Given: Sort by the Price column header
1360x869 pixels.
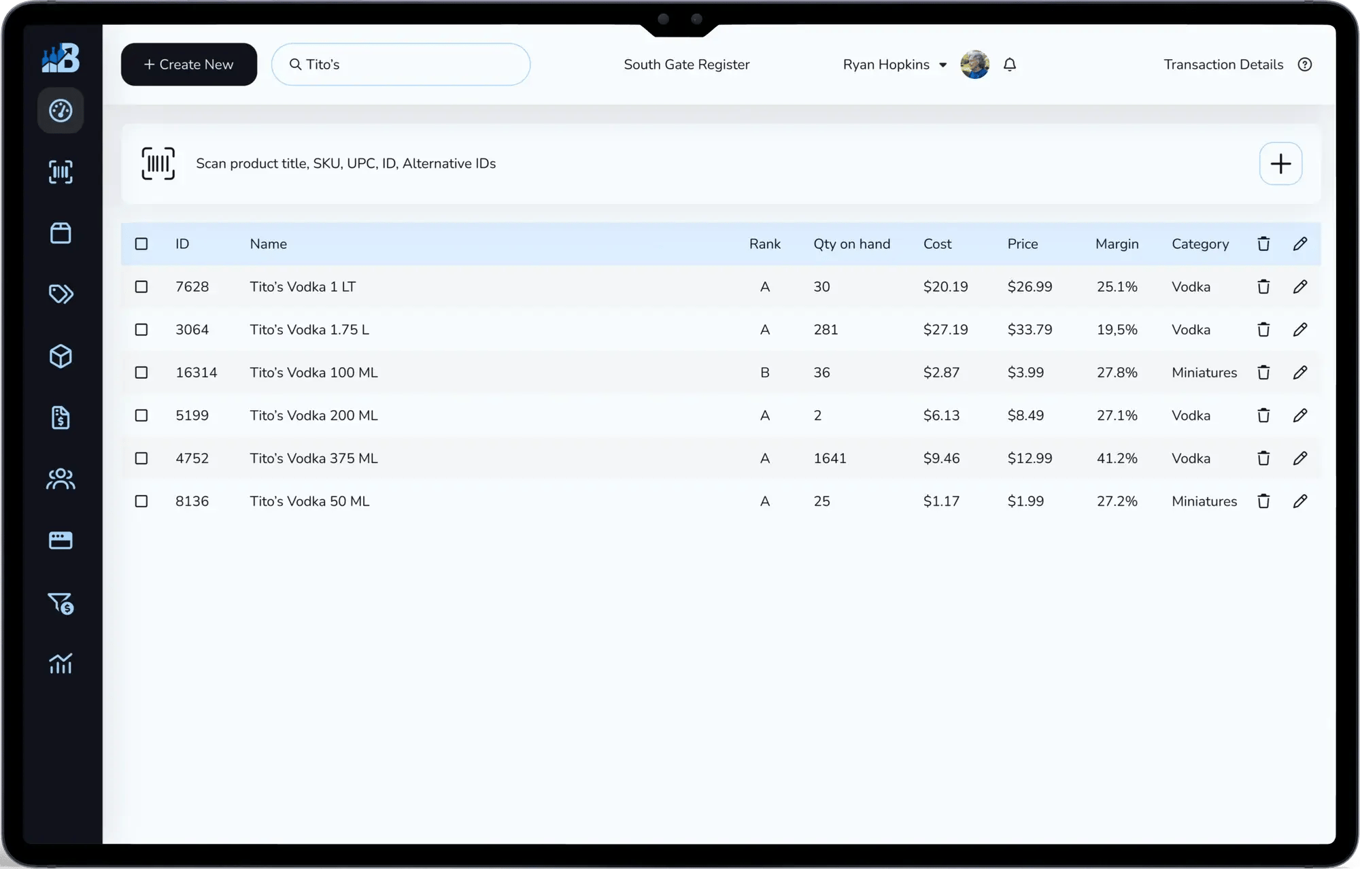Looking at the screenshot, I should point(1022,243).
